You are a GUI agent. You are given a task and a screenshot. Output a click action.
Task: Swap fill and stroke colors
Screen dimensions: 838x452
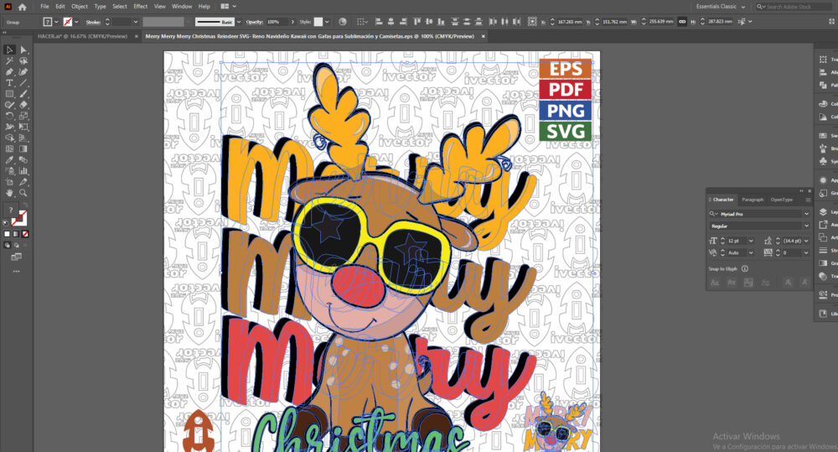(x=24, y=206)
